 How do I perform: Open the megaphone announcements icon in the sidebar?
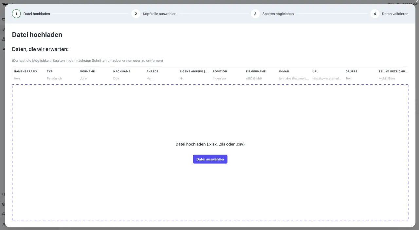3,29
